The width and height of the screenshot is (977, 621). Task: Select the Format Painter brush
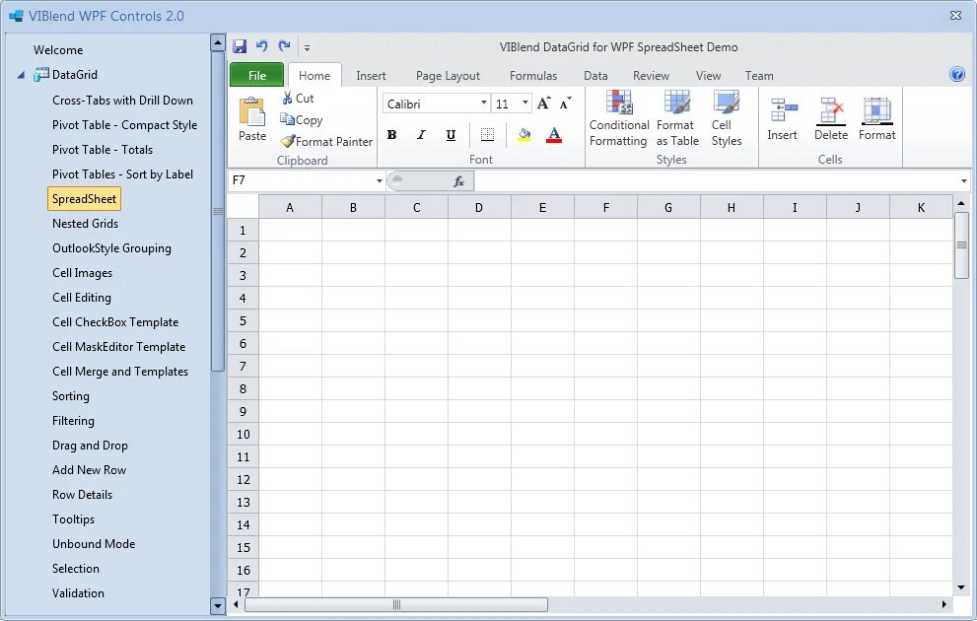point(326,141)
